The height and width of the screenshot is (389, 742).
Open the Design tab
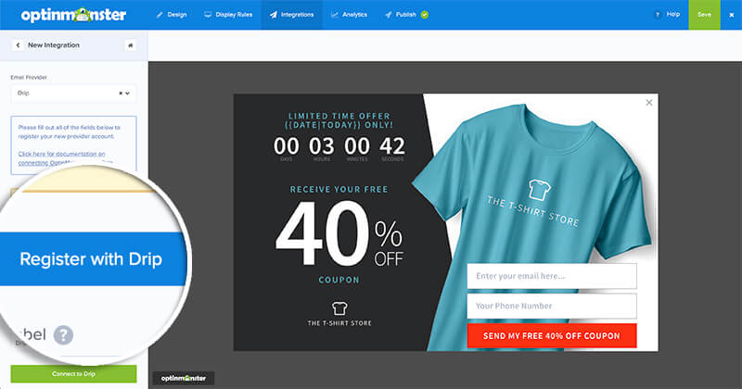coord(172,15)
